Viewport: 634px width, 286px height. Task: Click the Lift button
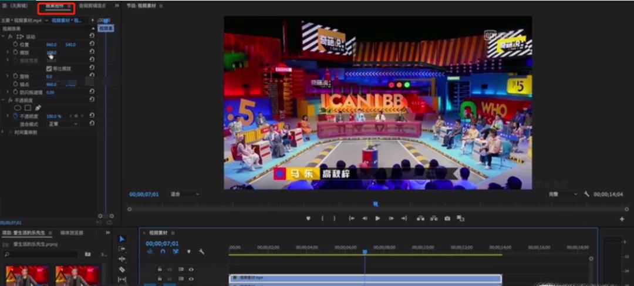(x=420, y=218)
